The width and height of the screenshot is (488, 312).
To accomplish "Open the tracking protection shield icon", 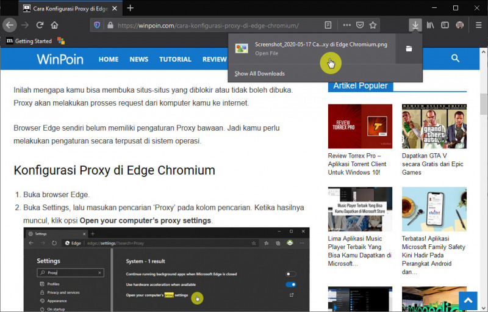I will coord(97,25).
